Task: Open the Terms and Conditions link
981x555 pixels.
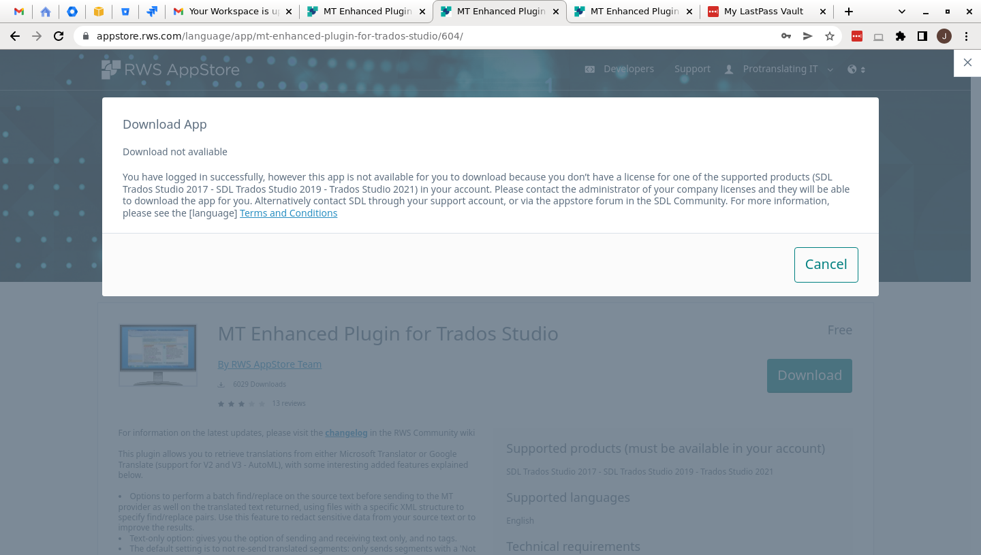Action: [x=288, y=213]
